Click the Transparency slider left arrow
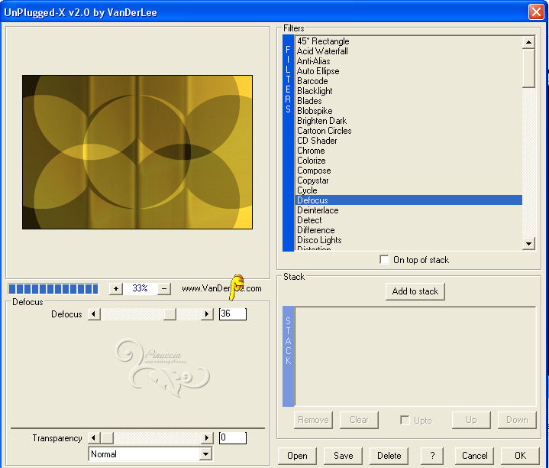Screen dimensions: 549x468 tap(93, 438)
